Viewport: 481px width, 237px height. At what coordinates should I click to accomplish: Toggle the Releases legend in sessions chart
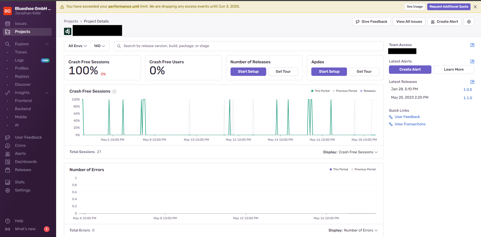[x=368, y=91]
